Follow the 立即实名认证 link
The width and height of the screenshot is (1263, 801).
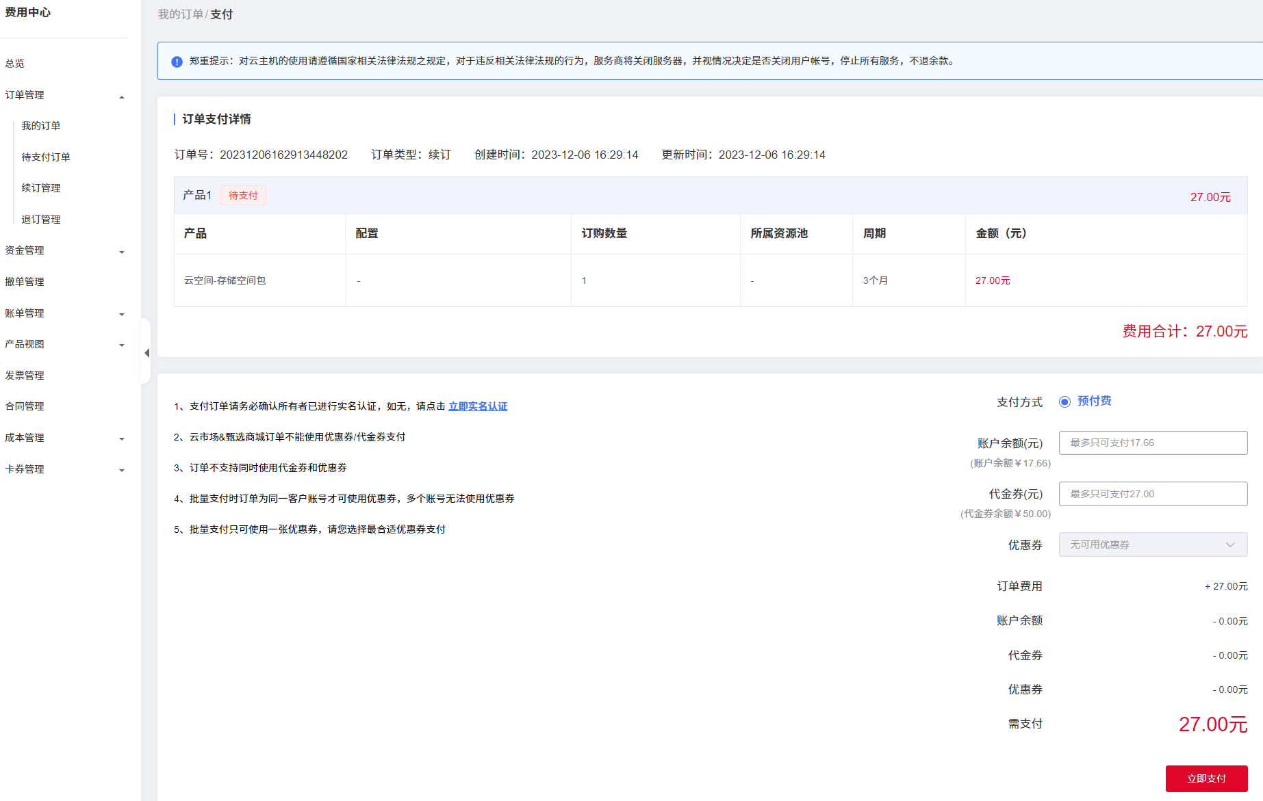(478, 406)
